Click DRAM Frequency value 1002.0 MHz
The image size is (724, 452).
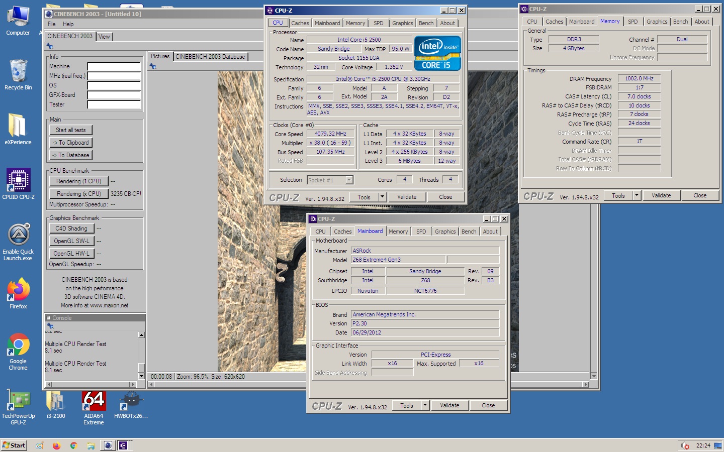[639, 79]
